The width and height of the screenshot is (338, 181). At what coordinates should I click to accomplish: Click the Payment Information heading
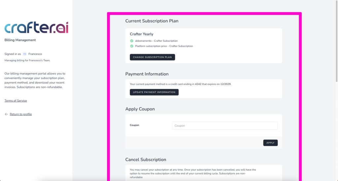pos(147,74)
